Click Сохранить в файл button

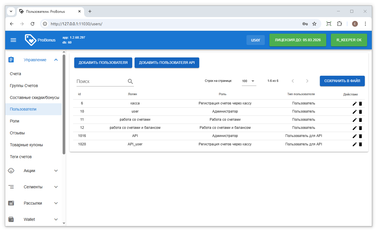pyautogui.click(x=342, y=81)
